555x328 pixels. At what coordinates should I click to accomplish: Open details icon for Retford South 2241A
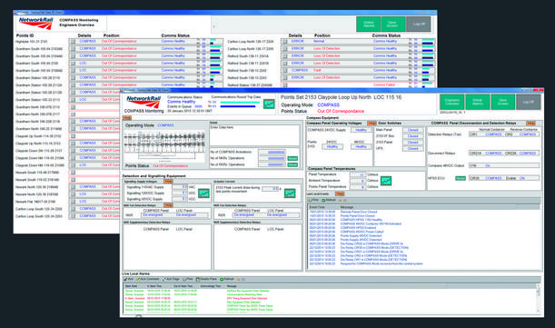tap(285, 56)
